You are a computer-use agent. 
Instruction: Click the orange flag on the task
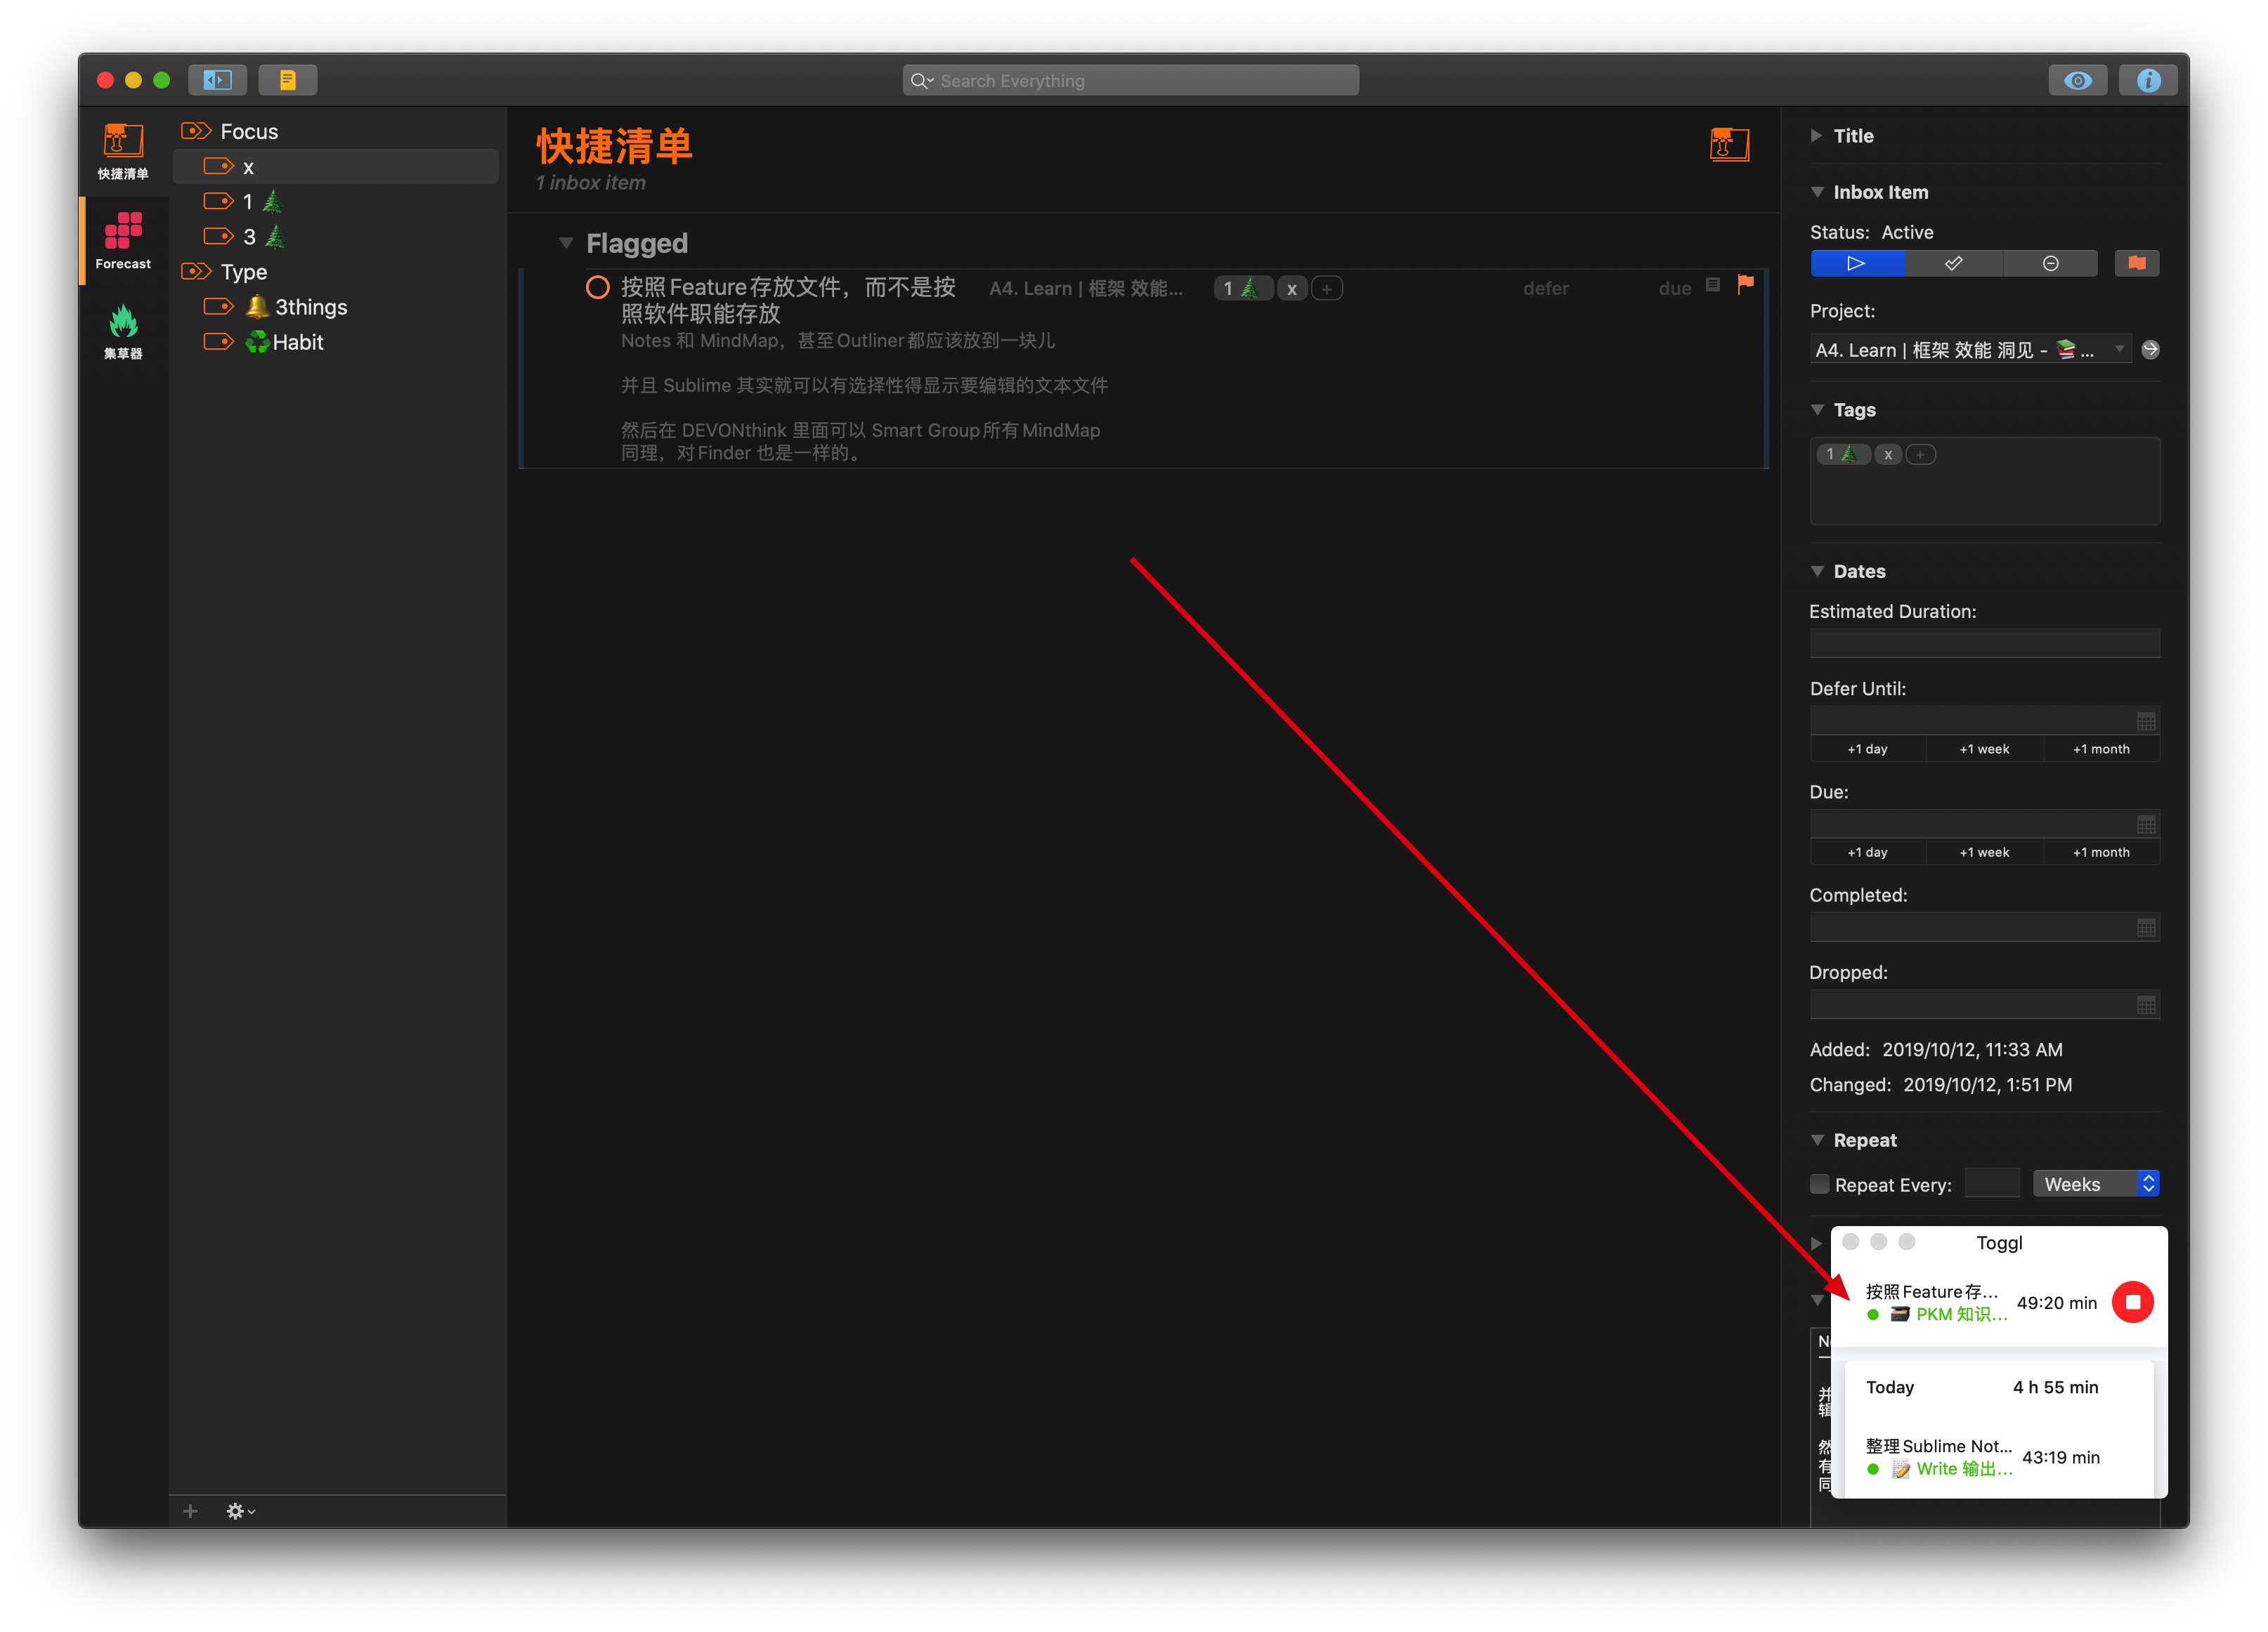pos(1745,285)
